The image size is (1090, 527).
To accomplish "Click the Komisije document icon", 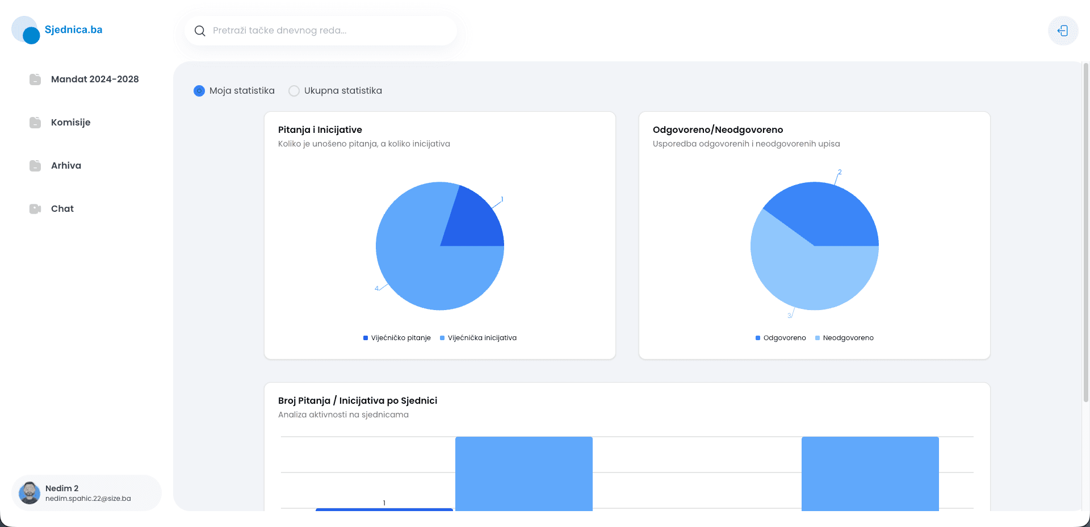I will tap(35, 122).
